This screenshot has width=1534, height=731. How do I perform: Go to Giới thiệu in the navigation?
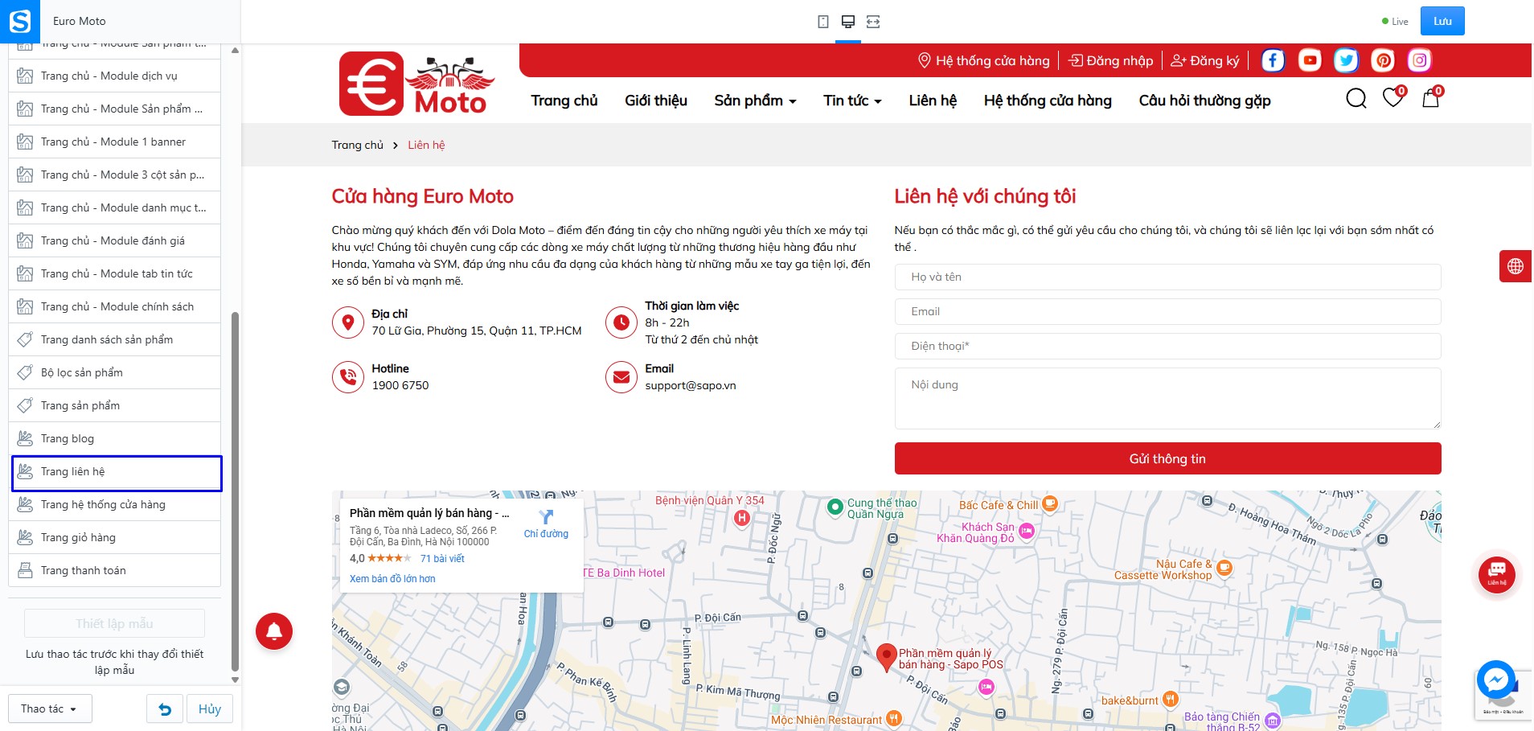(656, 101)
